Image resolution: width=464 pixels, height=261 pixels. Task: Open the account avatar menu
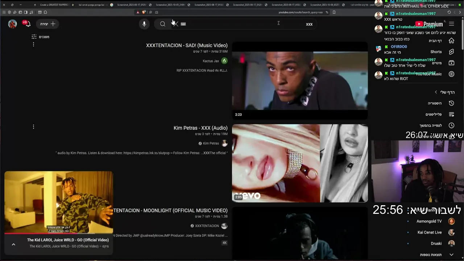13,24
